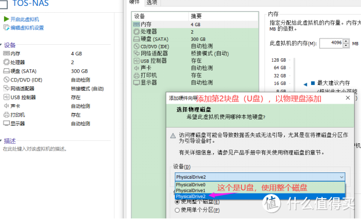Click 桥接模式 (自动) summary in settings list

pos(210,54)
